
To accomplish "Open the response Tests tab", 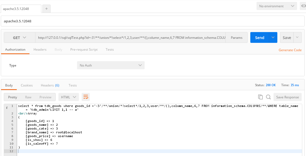I will pyautogui.click(x=73, y=85).
